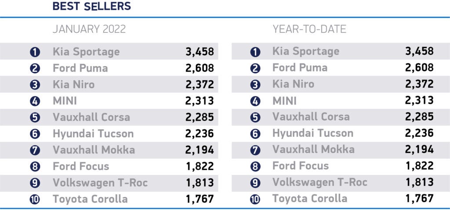
Task: Click the rank 2 badge under Year-to-Date
Action: click(x=255, y=68)
